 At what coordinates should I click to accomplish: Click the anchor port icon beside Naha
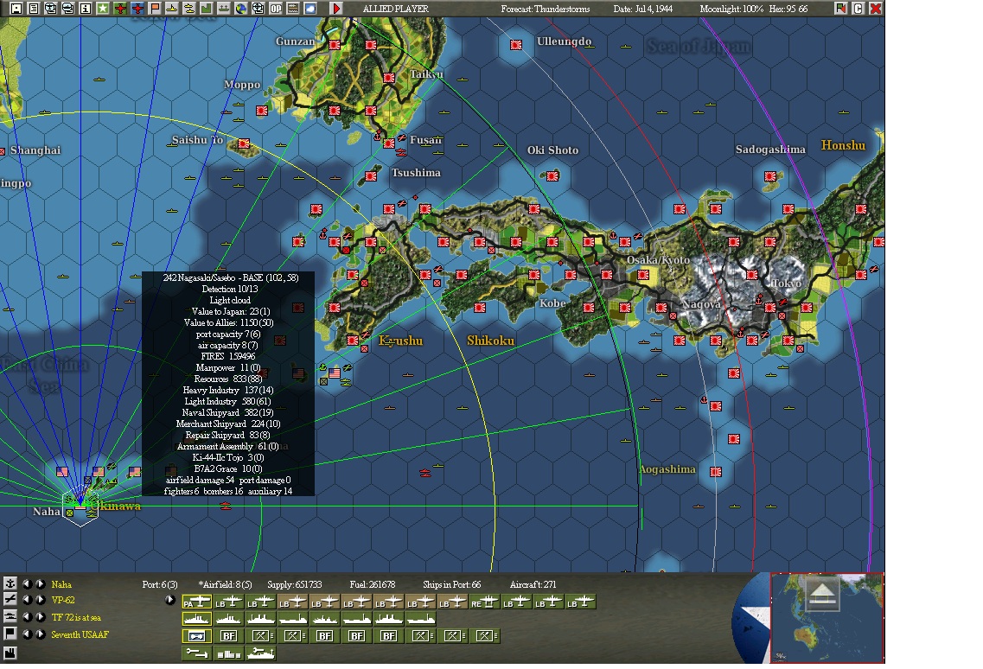(x=10, y=583)
